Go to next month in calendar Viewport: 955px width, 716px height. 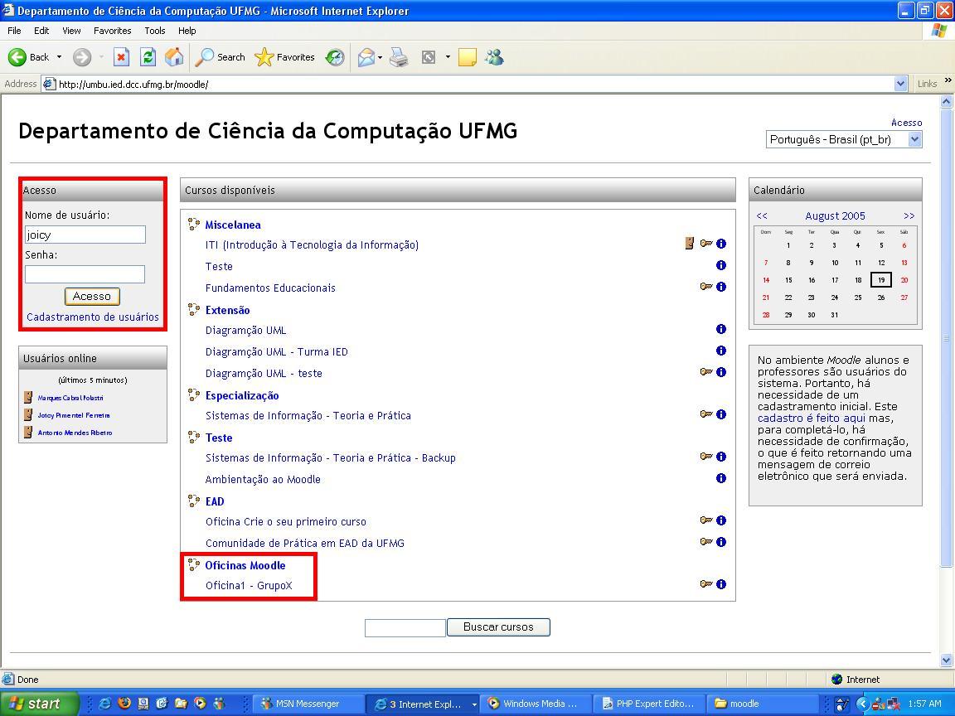coord(909,215)
